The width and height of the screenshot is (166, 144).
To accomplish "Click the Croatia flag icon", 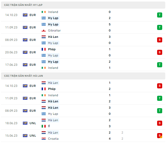I will tap(44, 139).
